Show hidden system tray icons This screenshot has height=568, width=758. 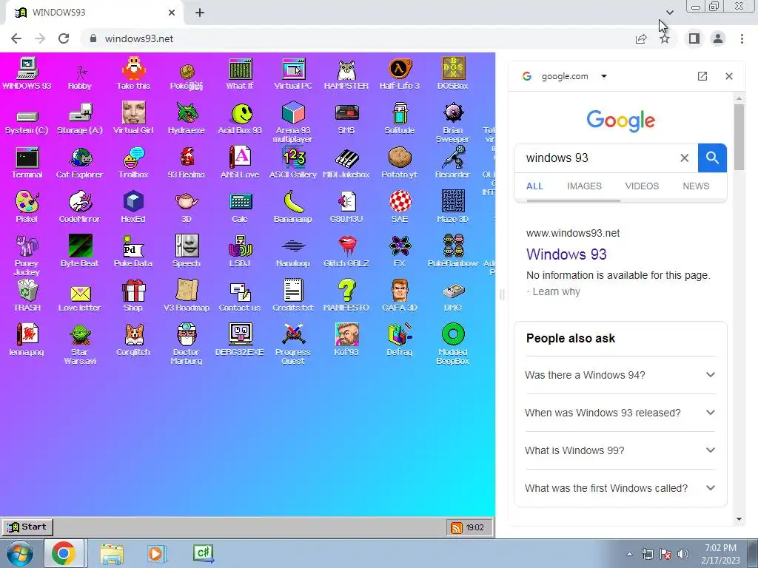629,554
